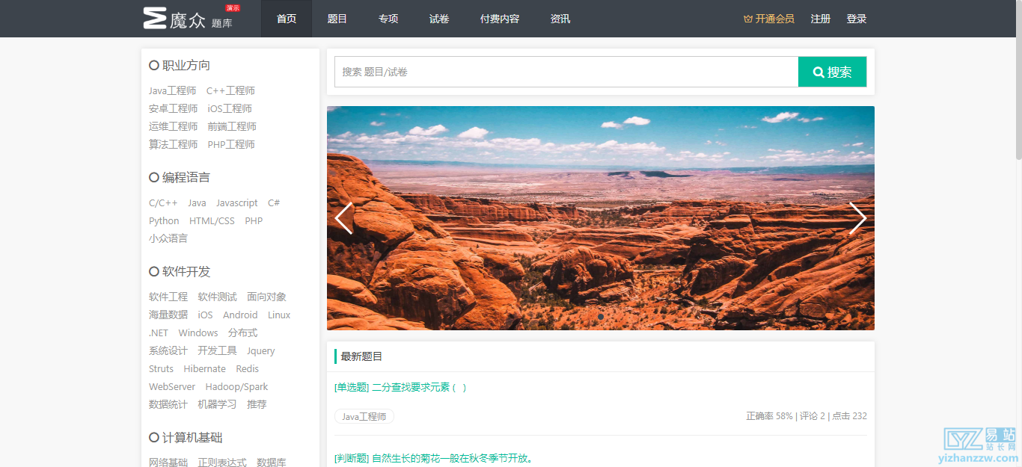The image size is (1022, 467).
Task: Open the 付费内容 page
Action: point(499,19)
